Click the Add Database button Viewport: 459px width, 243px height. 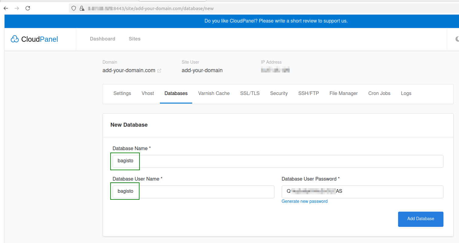click(x=421, y=219)
